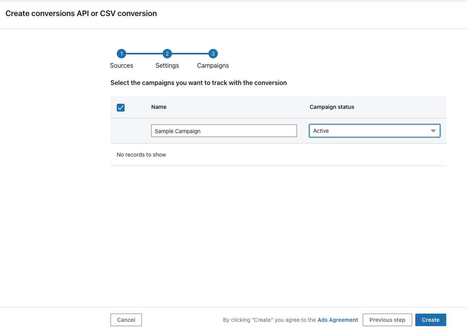Go back with Previous step button

click(x=387, y=320)
